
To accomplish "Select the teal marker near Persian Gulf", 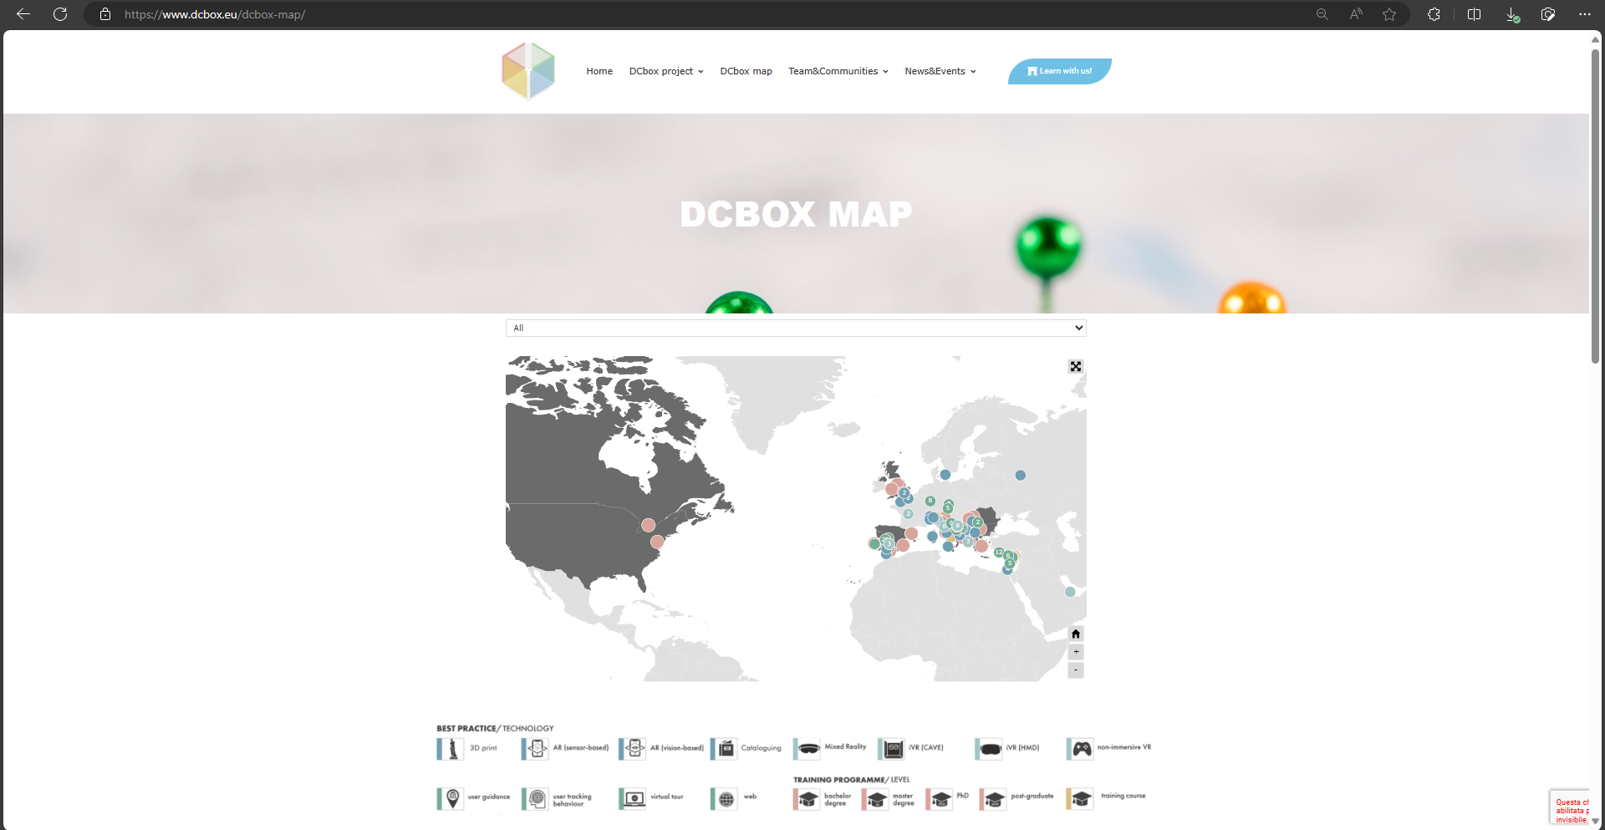I will (1070, 592).
